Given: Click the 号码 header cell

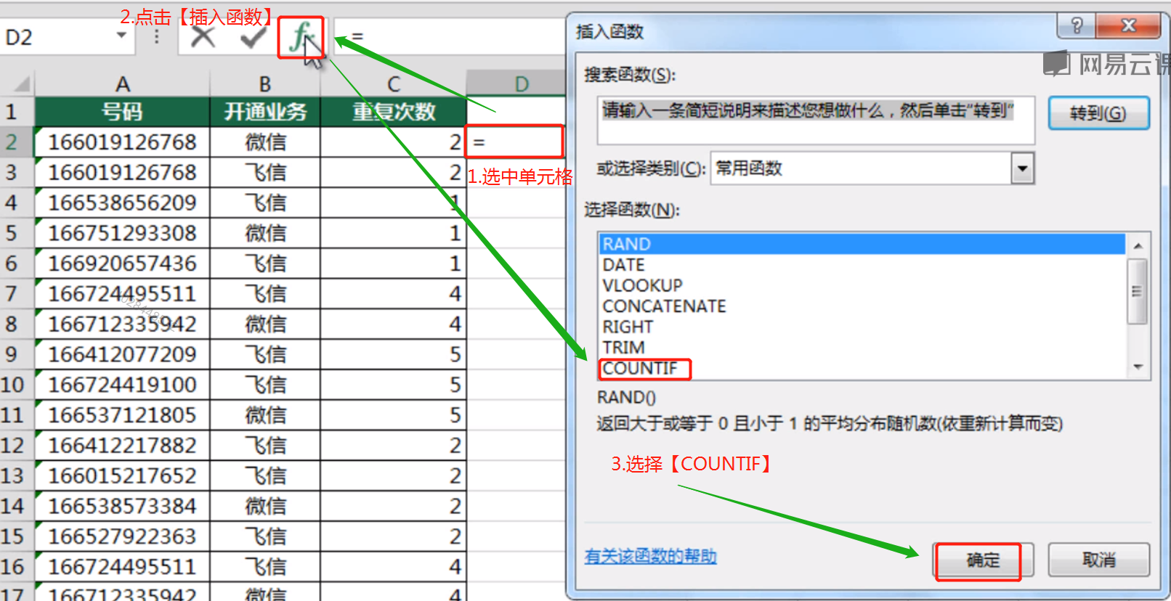Looking at the screenshot, I should [123, 112].
